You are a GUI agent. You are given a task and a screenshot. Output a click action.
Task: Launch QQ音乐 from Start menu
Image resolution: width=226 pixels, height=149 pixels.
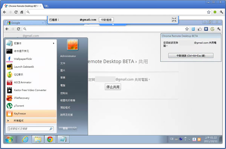[x=31, y=74]
